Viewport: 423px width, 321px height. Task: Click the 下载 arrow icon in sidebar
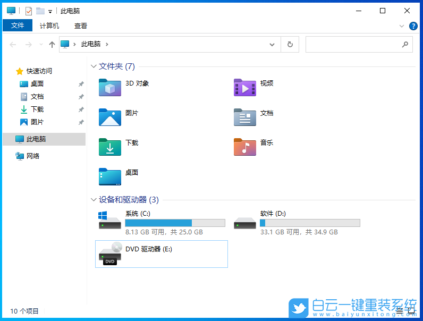pyautogui.click(x=24, y=109)
